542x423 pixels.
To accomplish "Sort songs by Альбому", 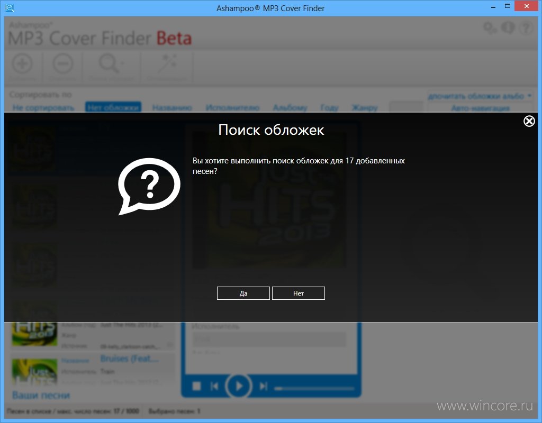I will pos(290,108).
